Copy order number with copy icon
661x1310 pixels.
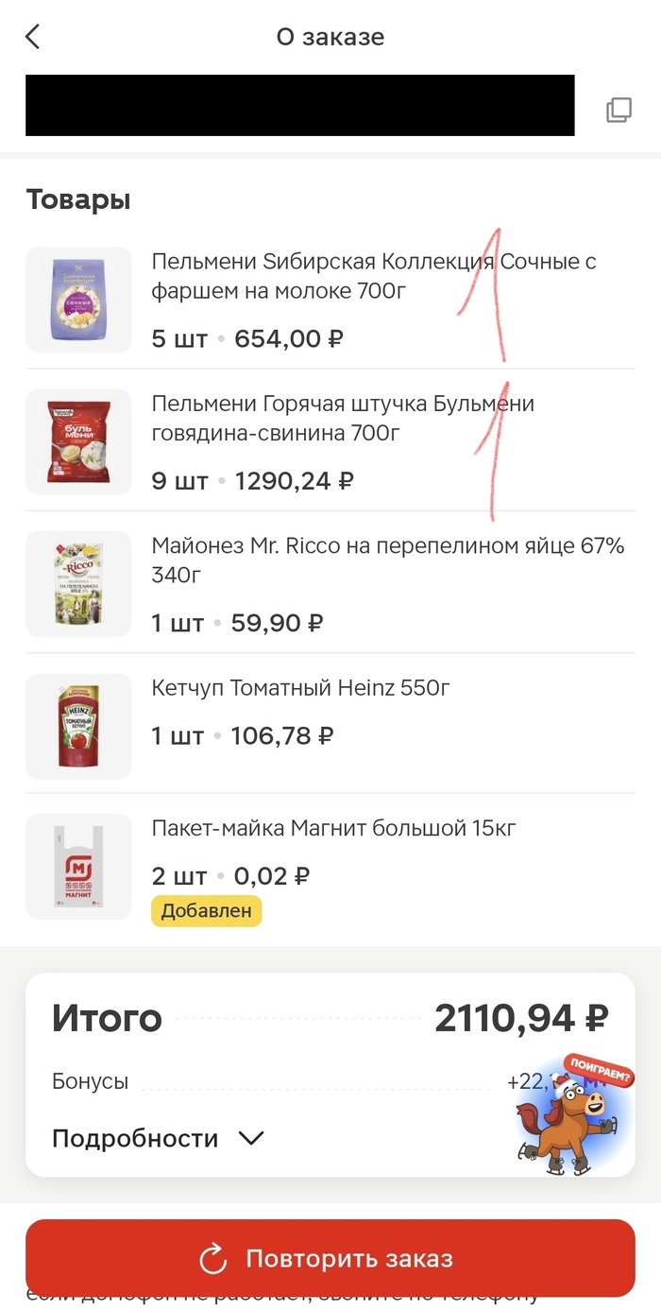[x=619, y=110]
